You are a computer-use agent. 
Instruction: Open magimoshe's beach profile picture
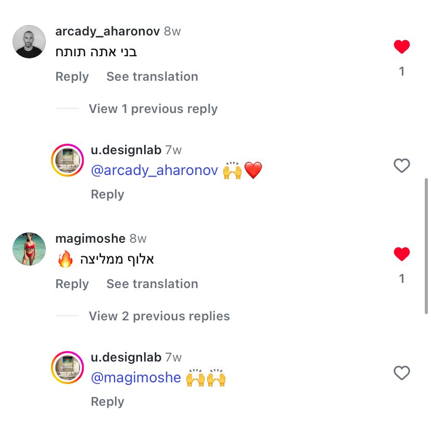click(29, 249)
